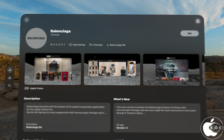The width and height of the screenshot is (224, 140).
Task: Open the top icon in left sidebar
Action: tap(9, 70)
